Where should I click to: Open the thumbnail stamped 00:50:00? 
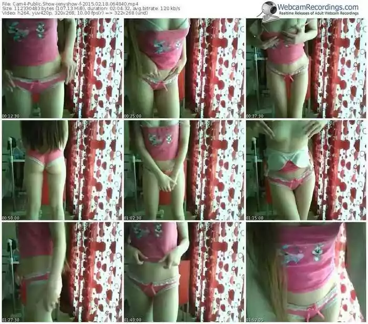click(x=62, y=170)
